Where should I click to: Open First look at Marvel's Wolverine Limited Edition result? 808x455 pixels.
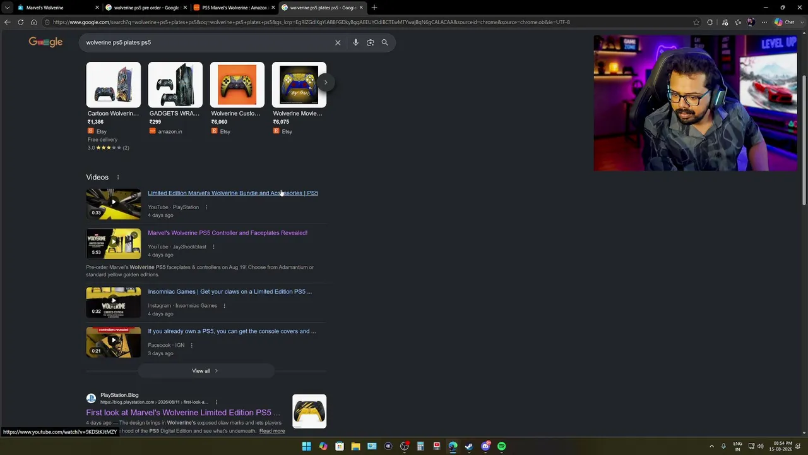click(183, 413)
